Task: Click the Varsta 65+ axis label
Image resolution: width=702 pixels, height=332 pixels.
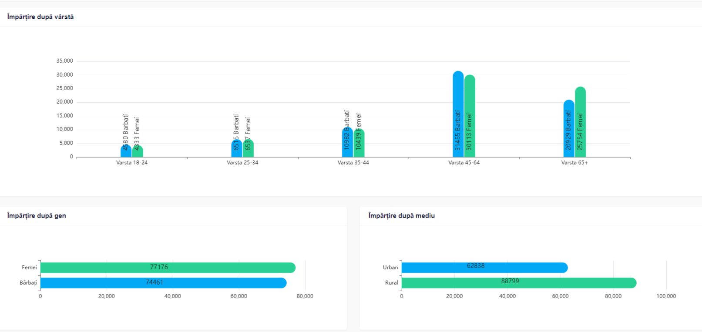Action: point(574,163)
